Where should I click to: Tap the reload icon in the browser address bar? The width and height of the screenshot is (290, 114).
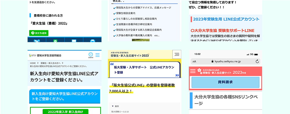pos(257,61)
